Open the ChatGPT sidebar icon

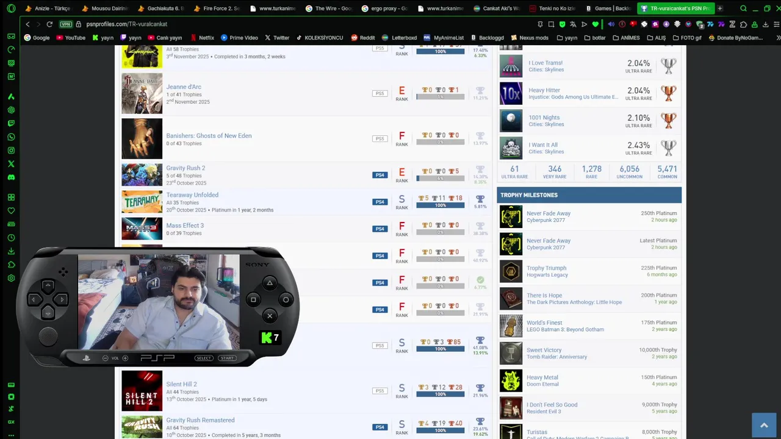point(11,110)
